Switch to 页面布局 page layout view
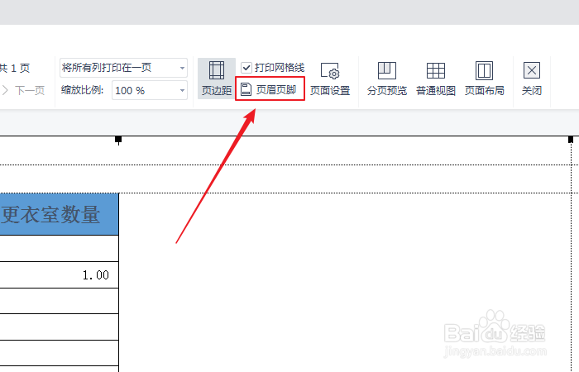 pos(484,79)
